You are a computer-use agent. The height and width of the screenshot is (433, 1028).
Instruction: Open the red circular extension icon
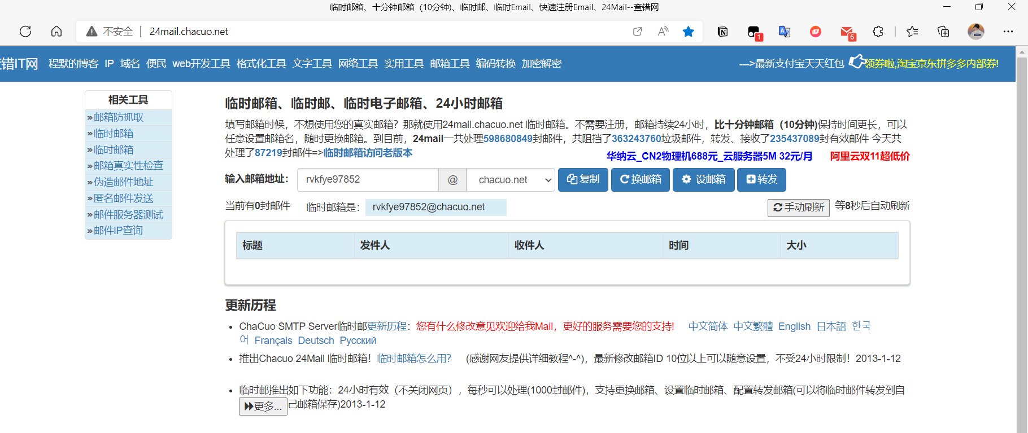tap(816, 32)
